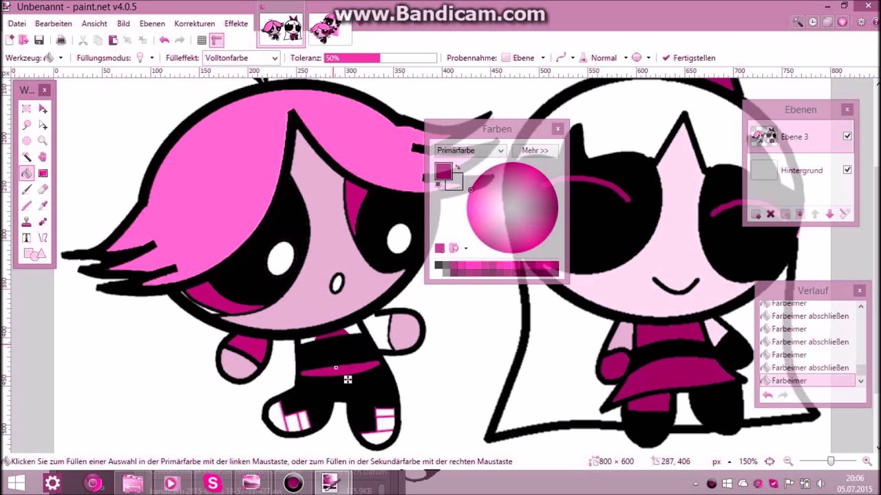Click the New image toolbar icon
This screenshot has height=495, width=881.
pyautogui.click(x=10, y=40)
